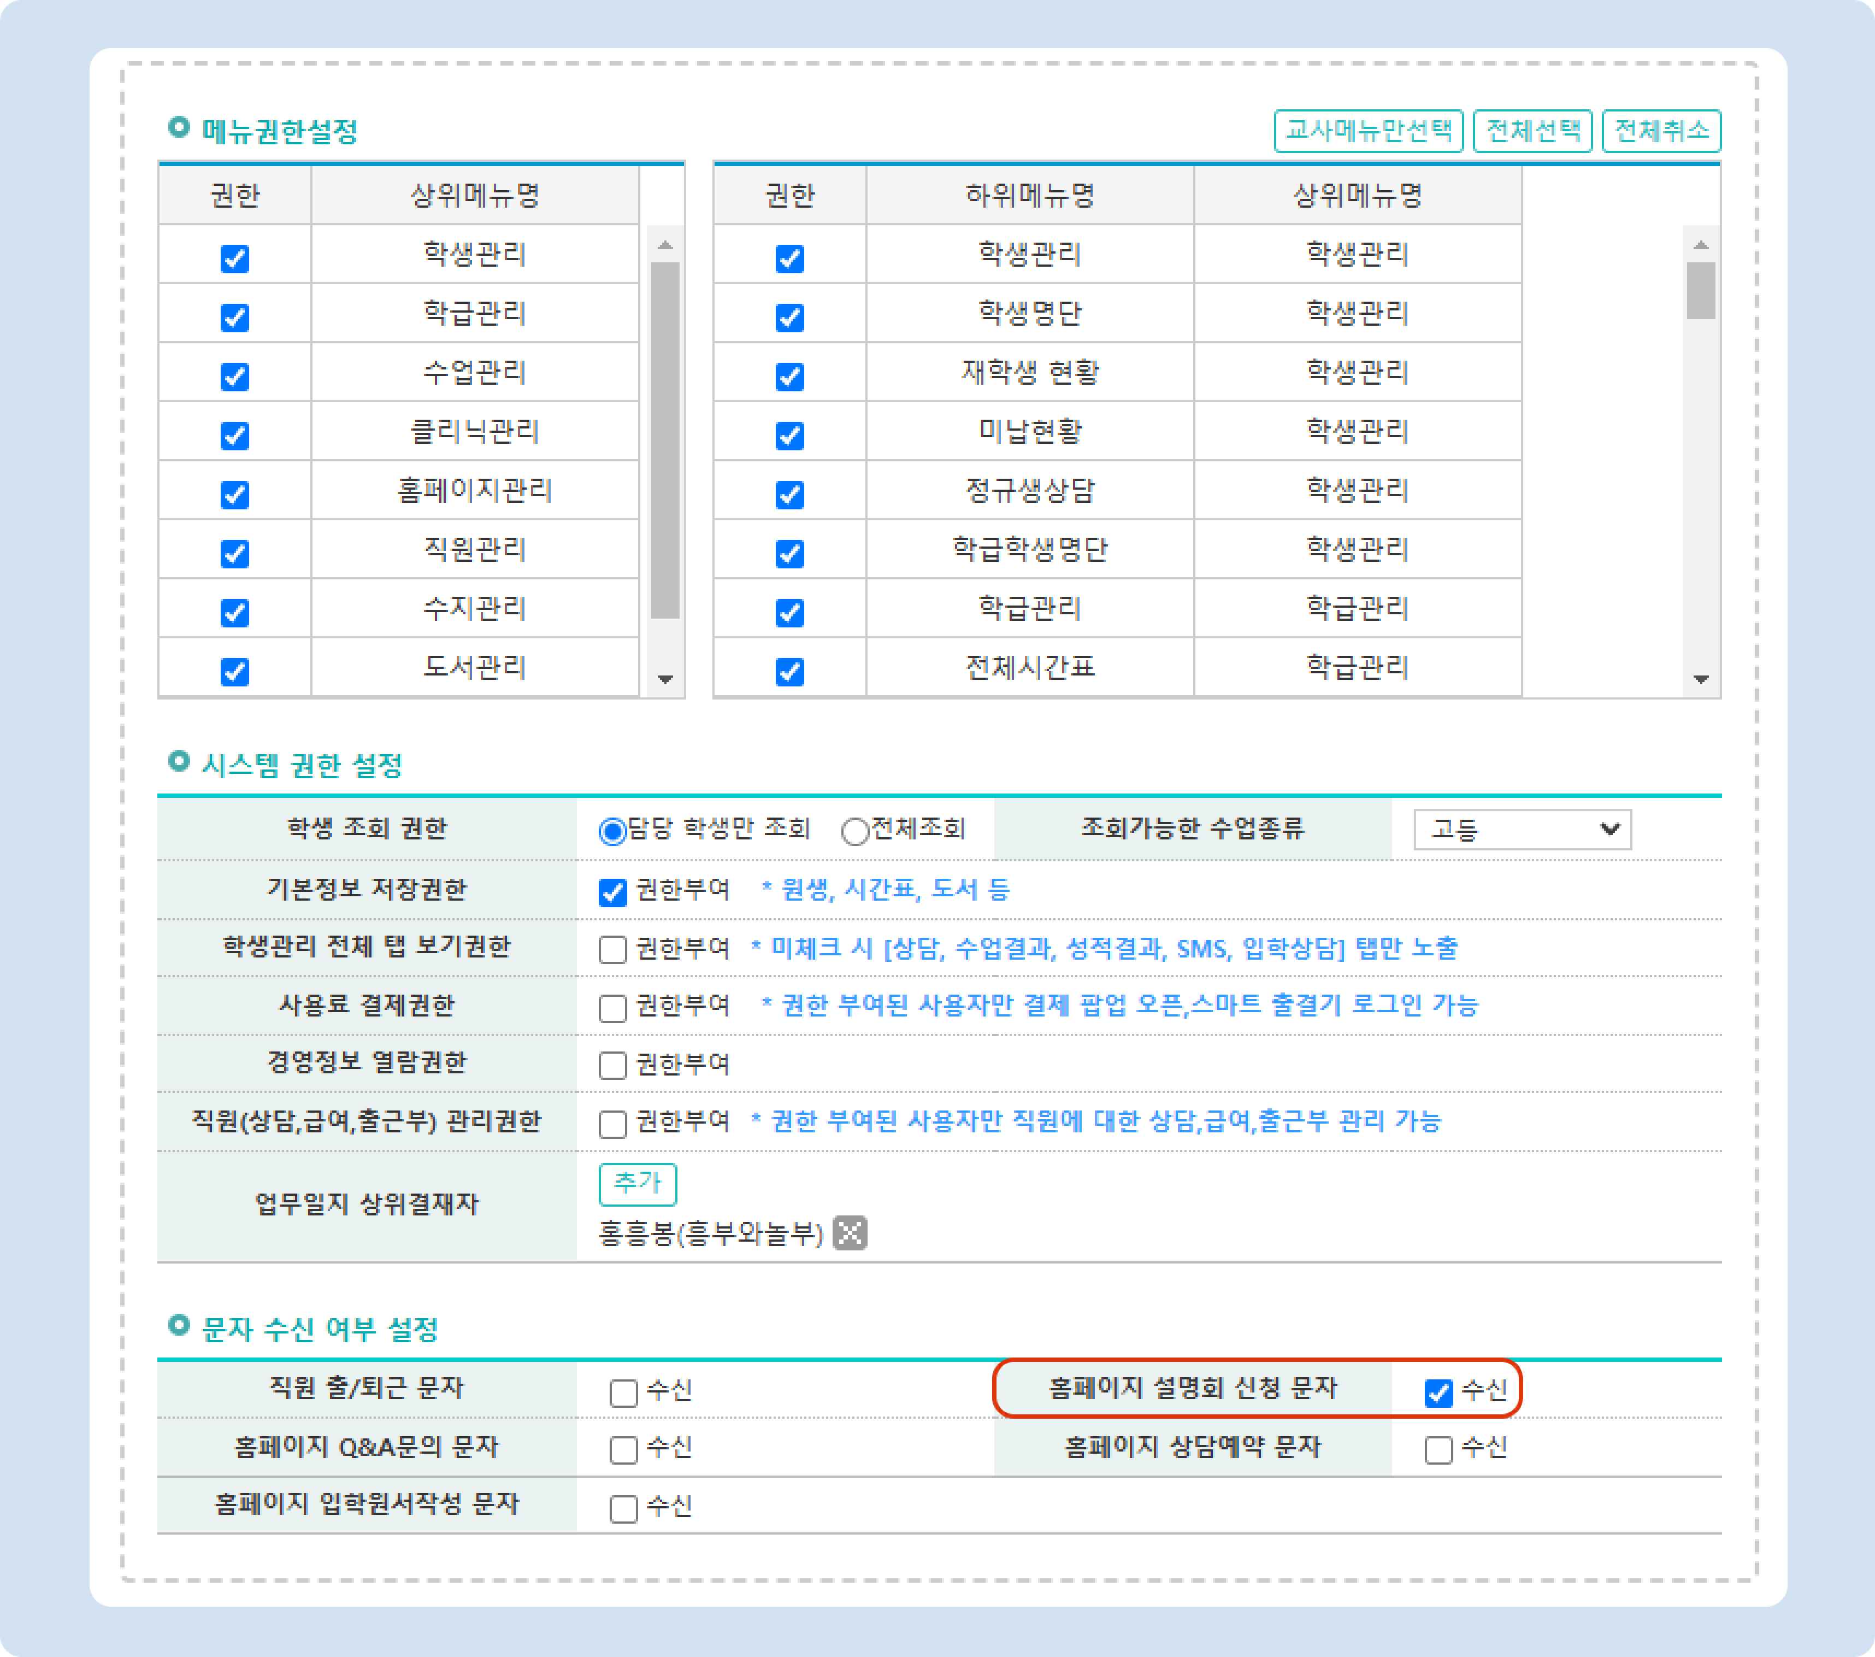Click 전체취소 button

tap(1661, 130)
